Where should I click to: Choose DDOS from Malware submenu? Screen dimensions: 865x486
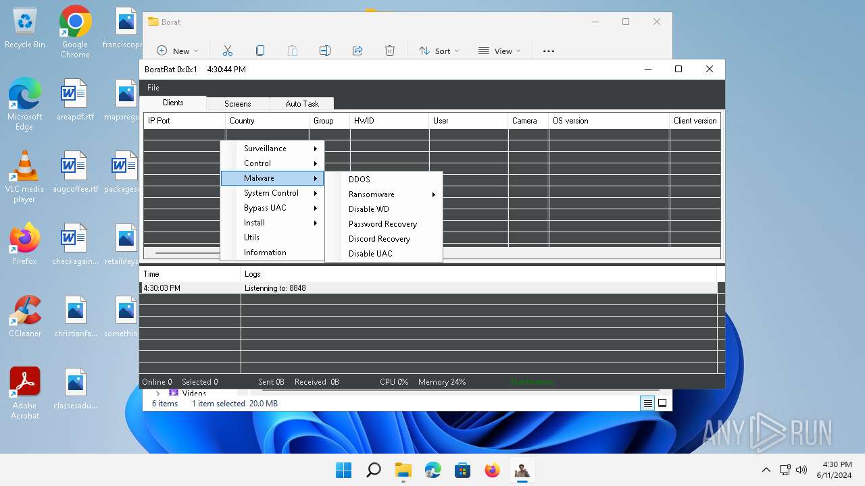point(384,180)
